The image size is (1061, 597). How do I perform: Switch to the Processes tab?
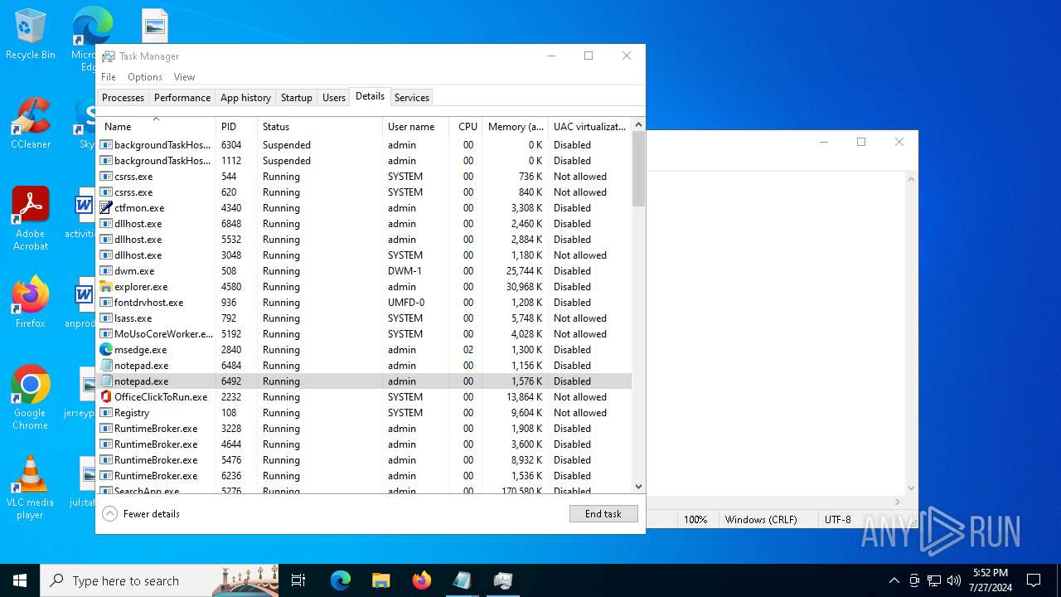(x=123, y=98)
